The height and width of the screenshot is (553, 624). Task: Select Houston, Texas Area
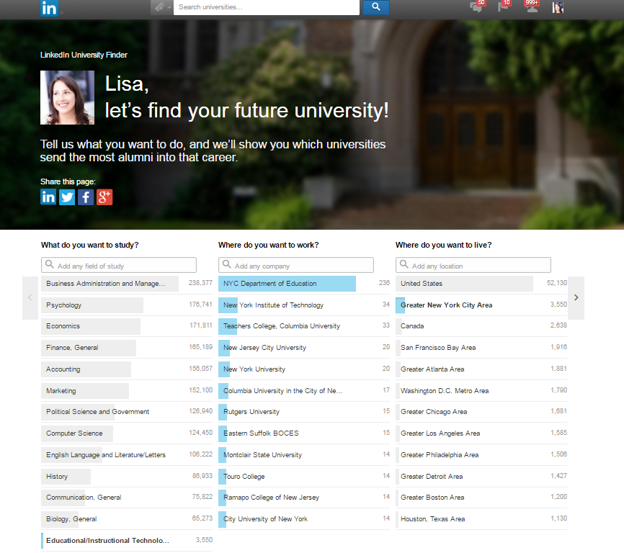point(481,519)
